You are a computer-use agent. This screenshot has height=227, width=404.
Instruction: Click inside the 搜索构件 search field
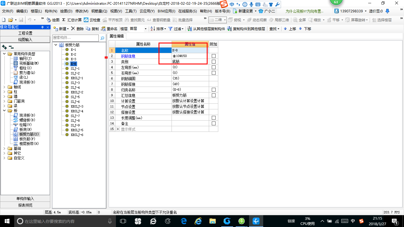click(75, 38)
